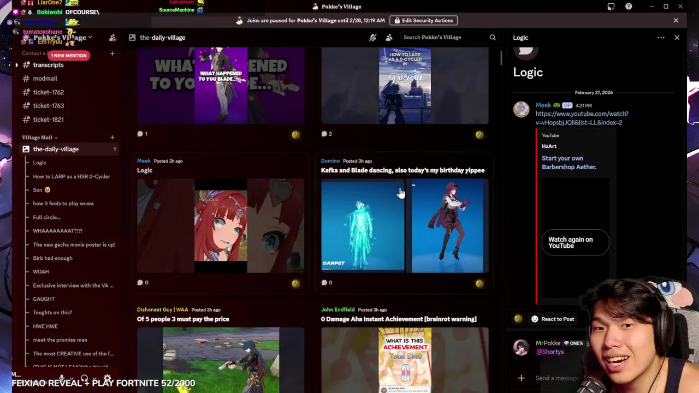Viewport: 699px width, 393px height.
Task: Expand the Pokke's Village server dropdown
Action: 90,38
